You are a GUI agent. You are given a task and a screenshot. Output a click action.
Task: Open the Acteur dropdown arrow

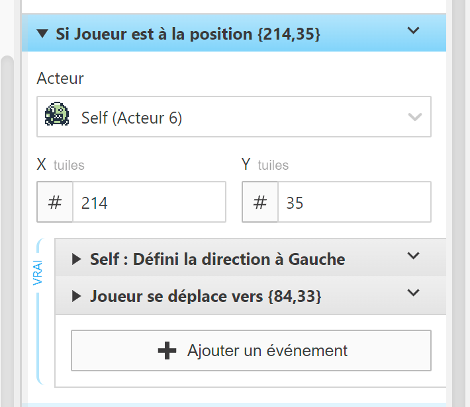pyautogui.click(x=415, y=118)
